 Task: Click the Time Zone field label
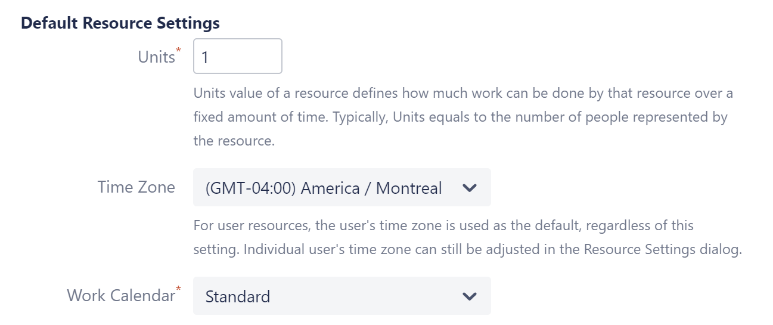coord(136,187)
